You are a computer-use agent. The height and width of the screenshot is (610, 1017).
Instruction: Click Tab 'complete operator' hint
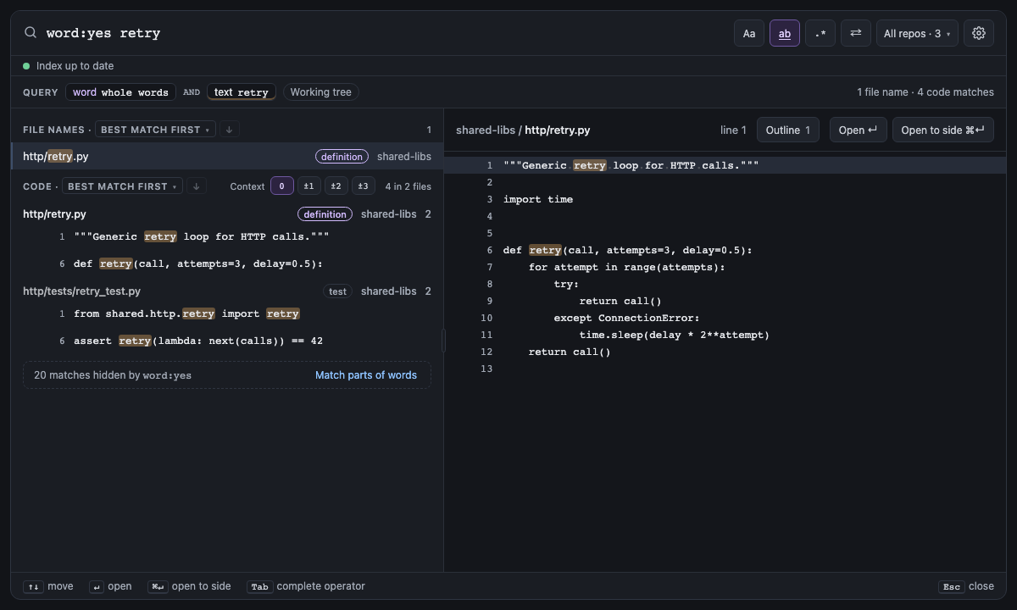[x=306, y=586]
